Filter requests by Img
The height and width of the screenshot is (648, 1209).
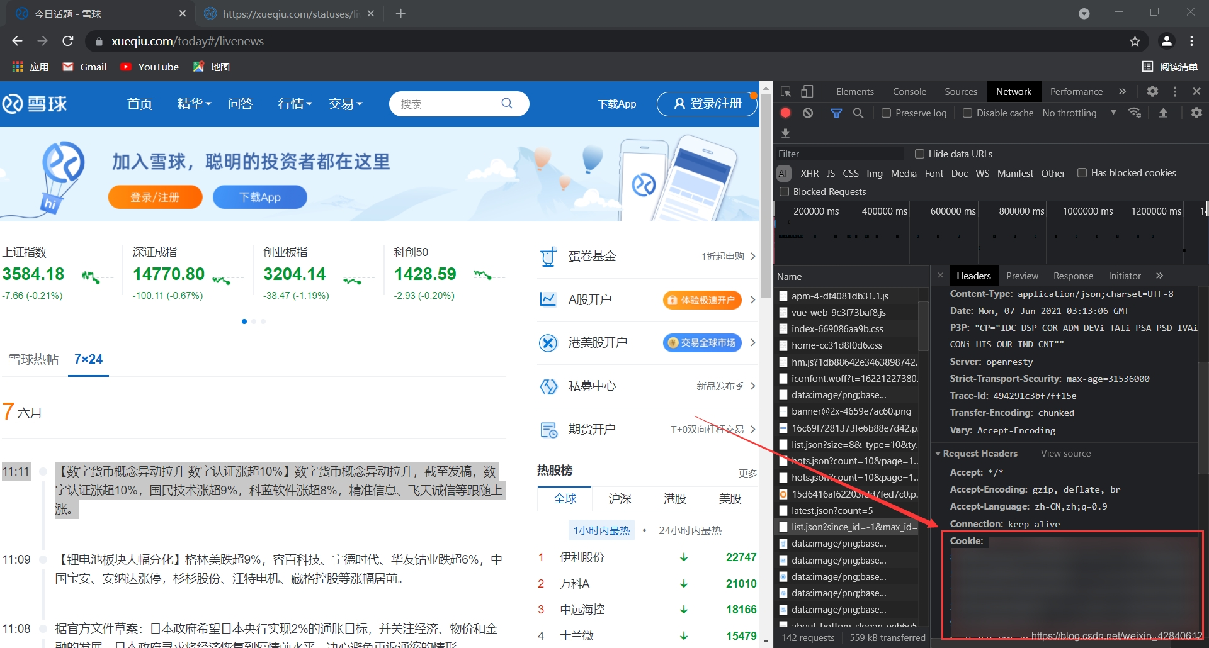coord(875,174)
